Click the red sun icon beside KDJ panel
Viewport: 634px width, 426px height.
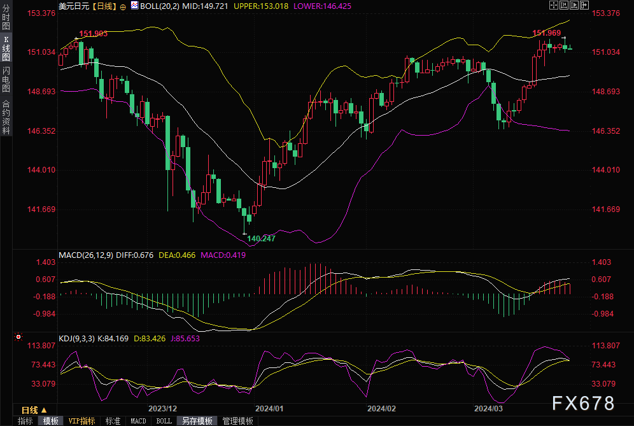tap(18, 337)
